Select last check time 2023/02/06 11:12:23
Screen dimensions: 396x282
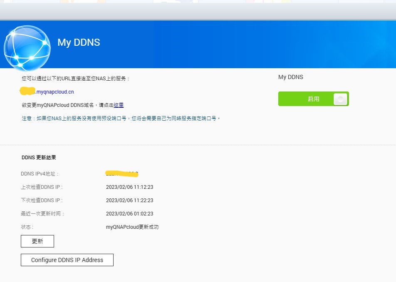pyautogui.click(x=129, y=187)
